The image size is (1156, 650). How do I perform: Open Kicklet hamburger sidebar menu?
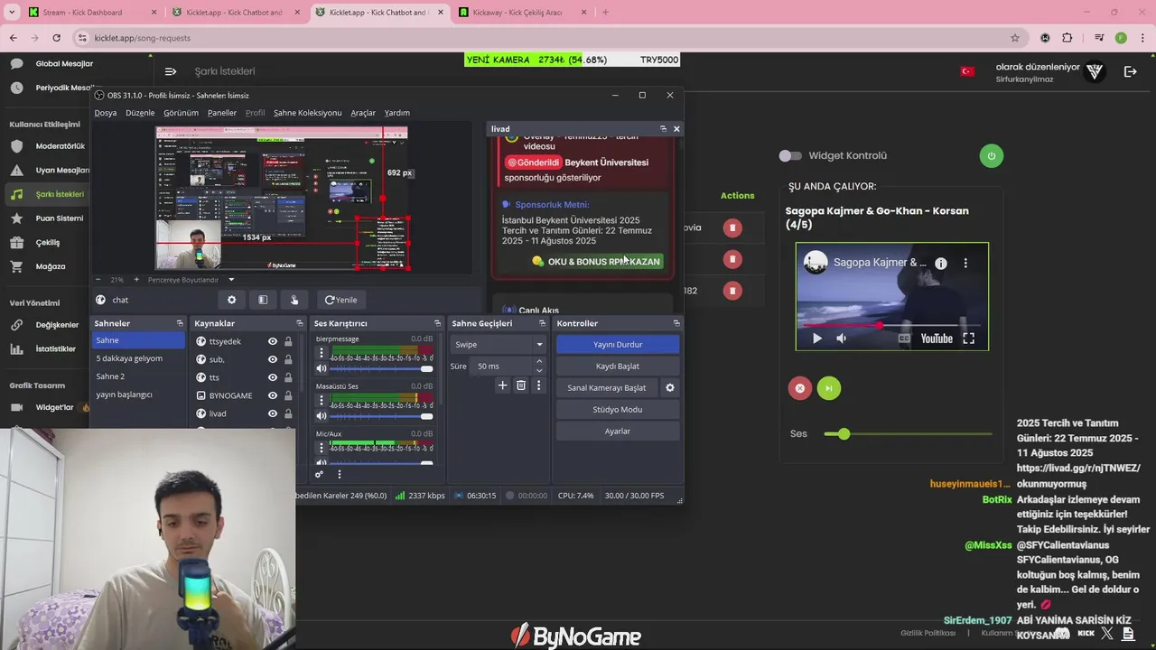pos(171,71)
